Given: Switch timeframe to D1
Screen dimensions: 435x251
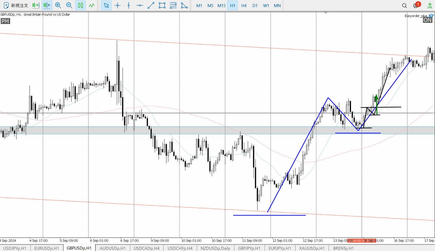Looking at the screenshot, I should [255, 5].
